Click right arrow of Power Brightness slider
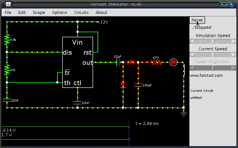Screen dimensions: 238x148 [234, 68]
